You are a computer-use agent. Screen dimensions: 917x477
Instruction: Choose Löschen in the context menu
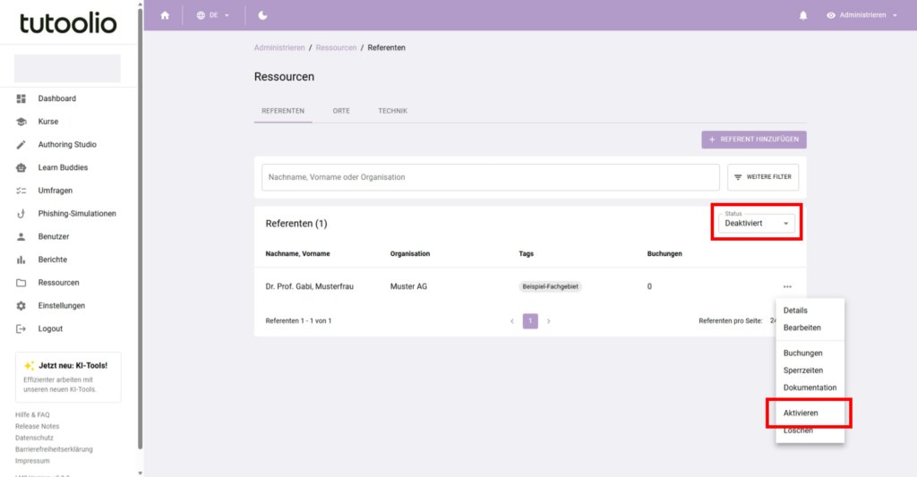(x=810, y=430)
